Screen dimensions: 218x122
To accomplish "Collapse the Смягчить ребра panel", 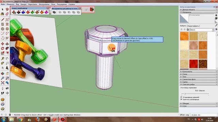I will click(x=198, y=84).
